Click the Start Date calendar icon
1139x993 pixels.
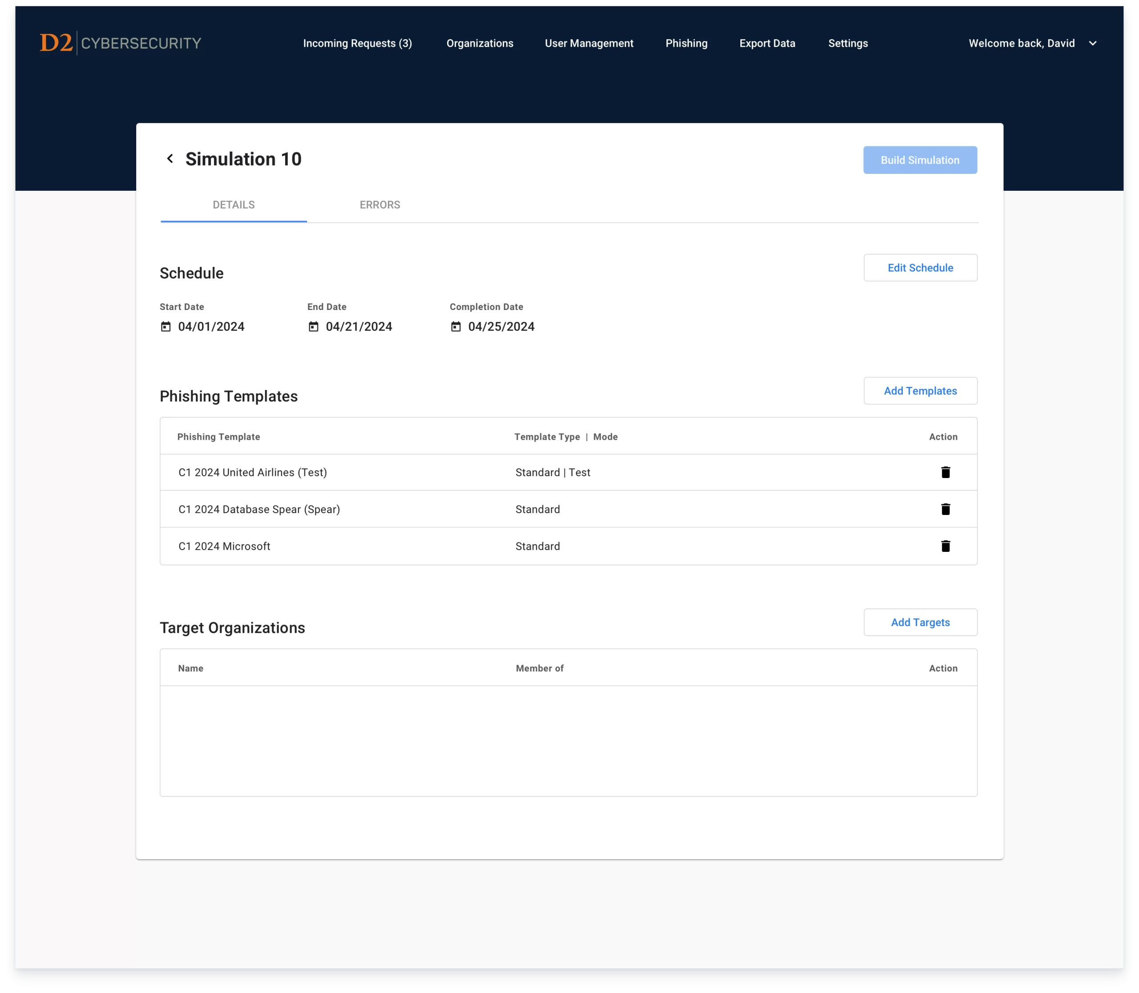pyautogui.click(x=166, y=326)
